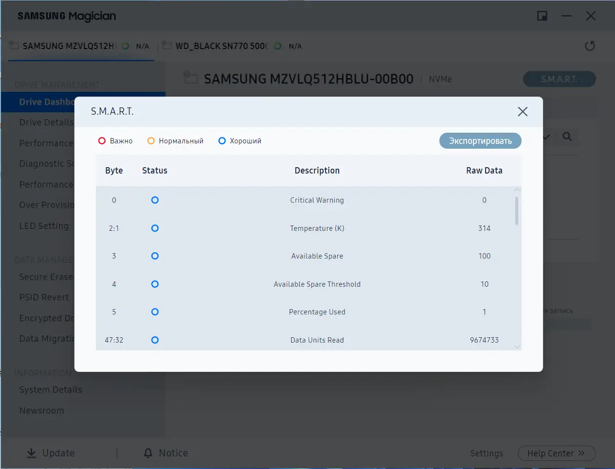Open Settings at the bottom

coord(487,453)
